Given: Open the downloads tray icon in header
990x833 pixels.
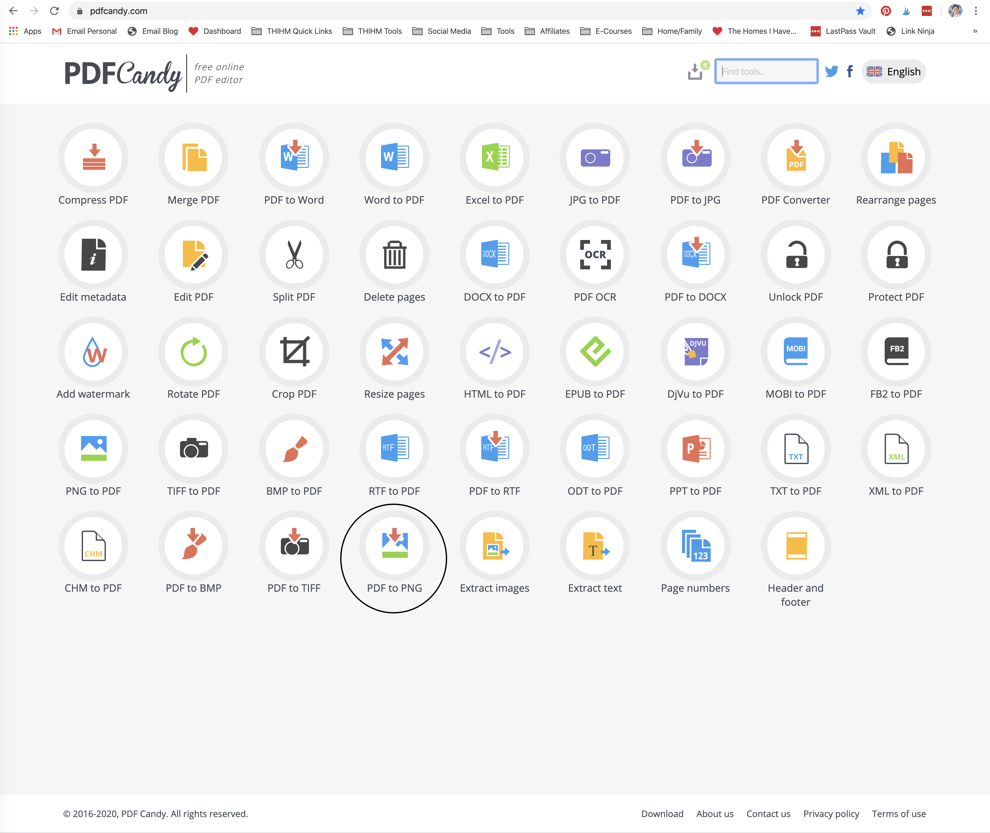Looking at the screenshot, I should coord(695,72).
